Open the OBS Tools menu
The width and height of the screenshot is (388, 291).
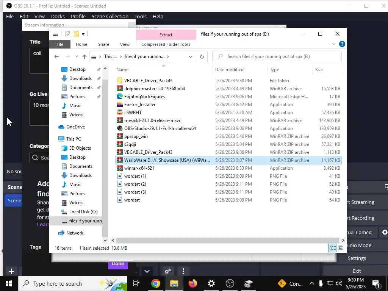click(141, 16)
